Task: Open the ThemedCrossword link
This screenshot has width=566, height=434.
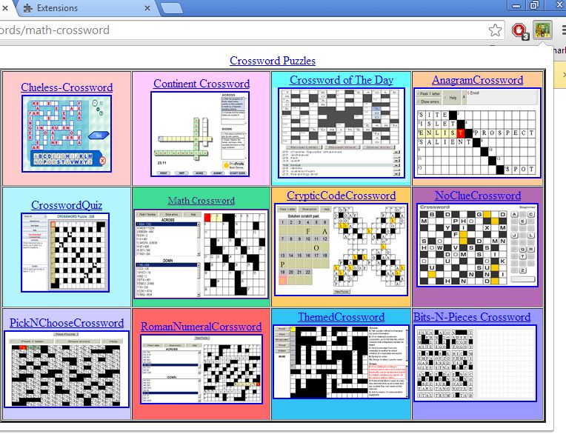Action: coord(341,317)
